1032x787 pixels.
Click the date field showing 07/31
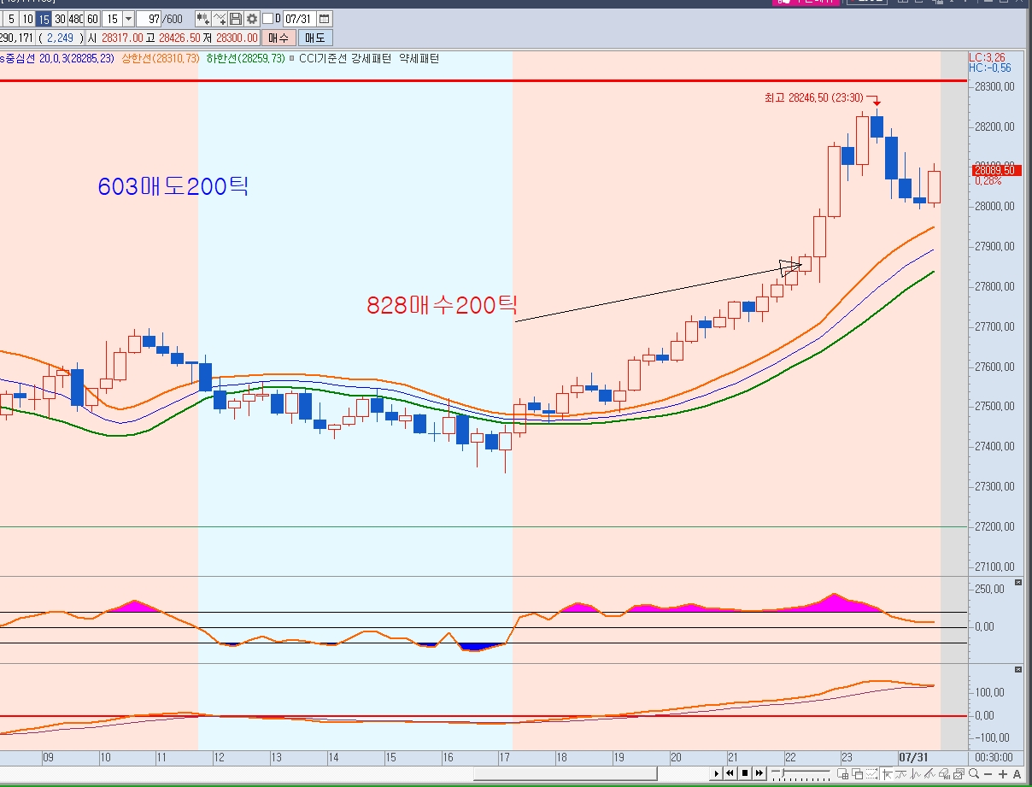coord(300,18)
